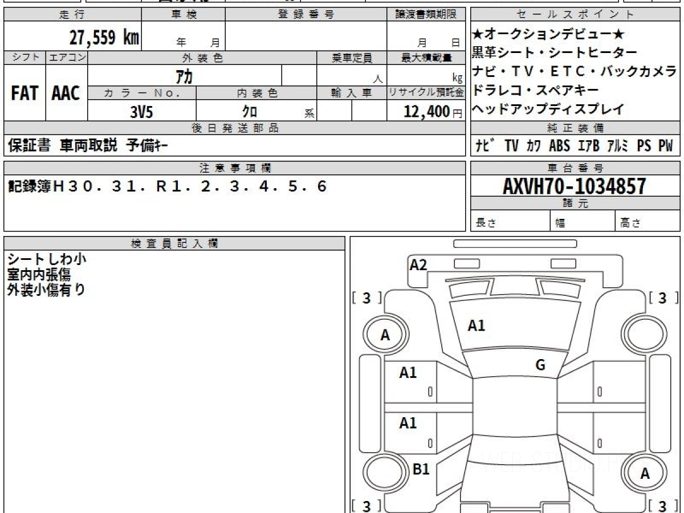Select the 外装小傷有り inspector note

[47, 290]
